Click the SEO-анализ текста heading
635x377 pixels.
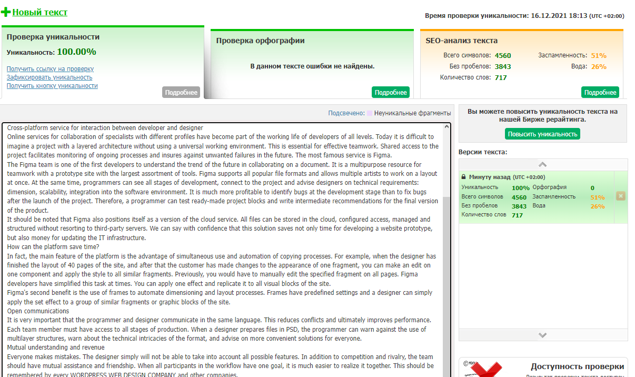coord(462,41)
